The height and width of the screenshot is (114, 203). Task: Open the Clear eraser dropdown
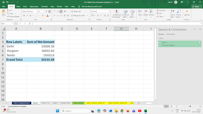(160, 17)
